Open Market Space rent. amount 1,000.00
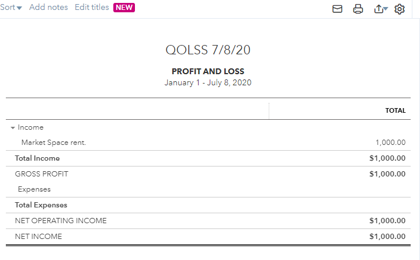 [x=391, y=143]
